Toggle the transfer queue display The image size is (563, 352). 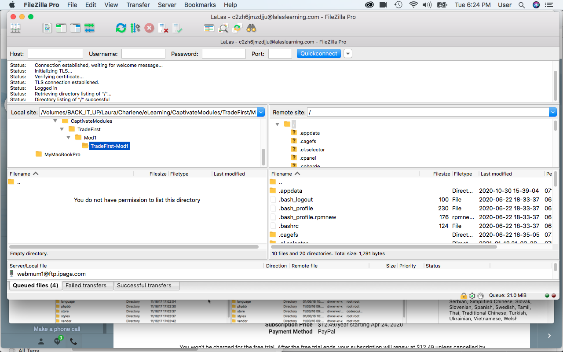[90, 28]
